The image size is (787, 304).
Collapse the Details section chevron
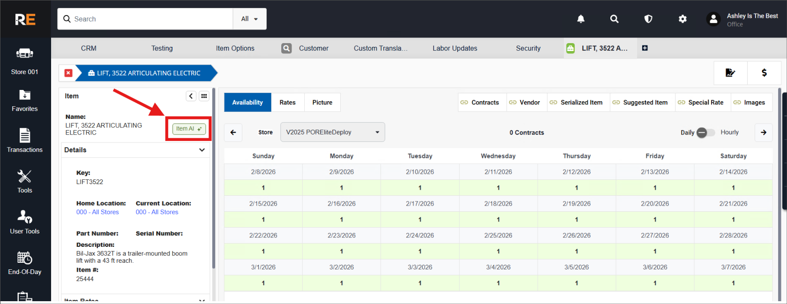coord(202,150)
